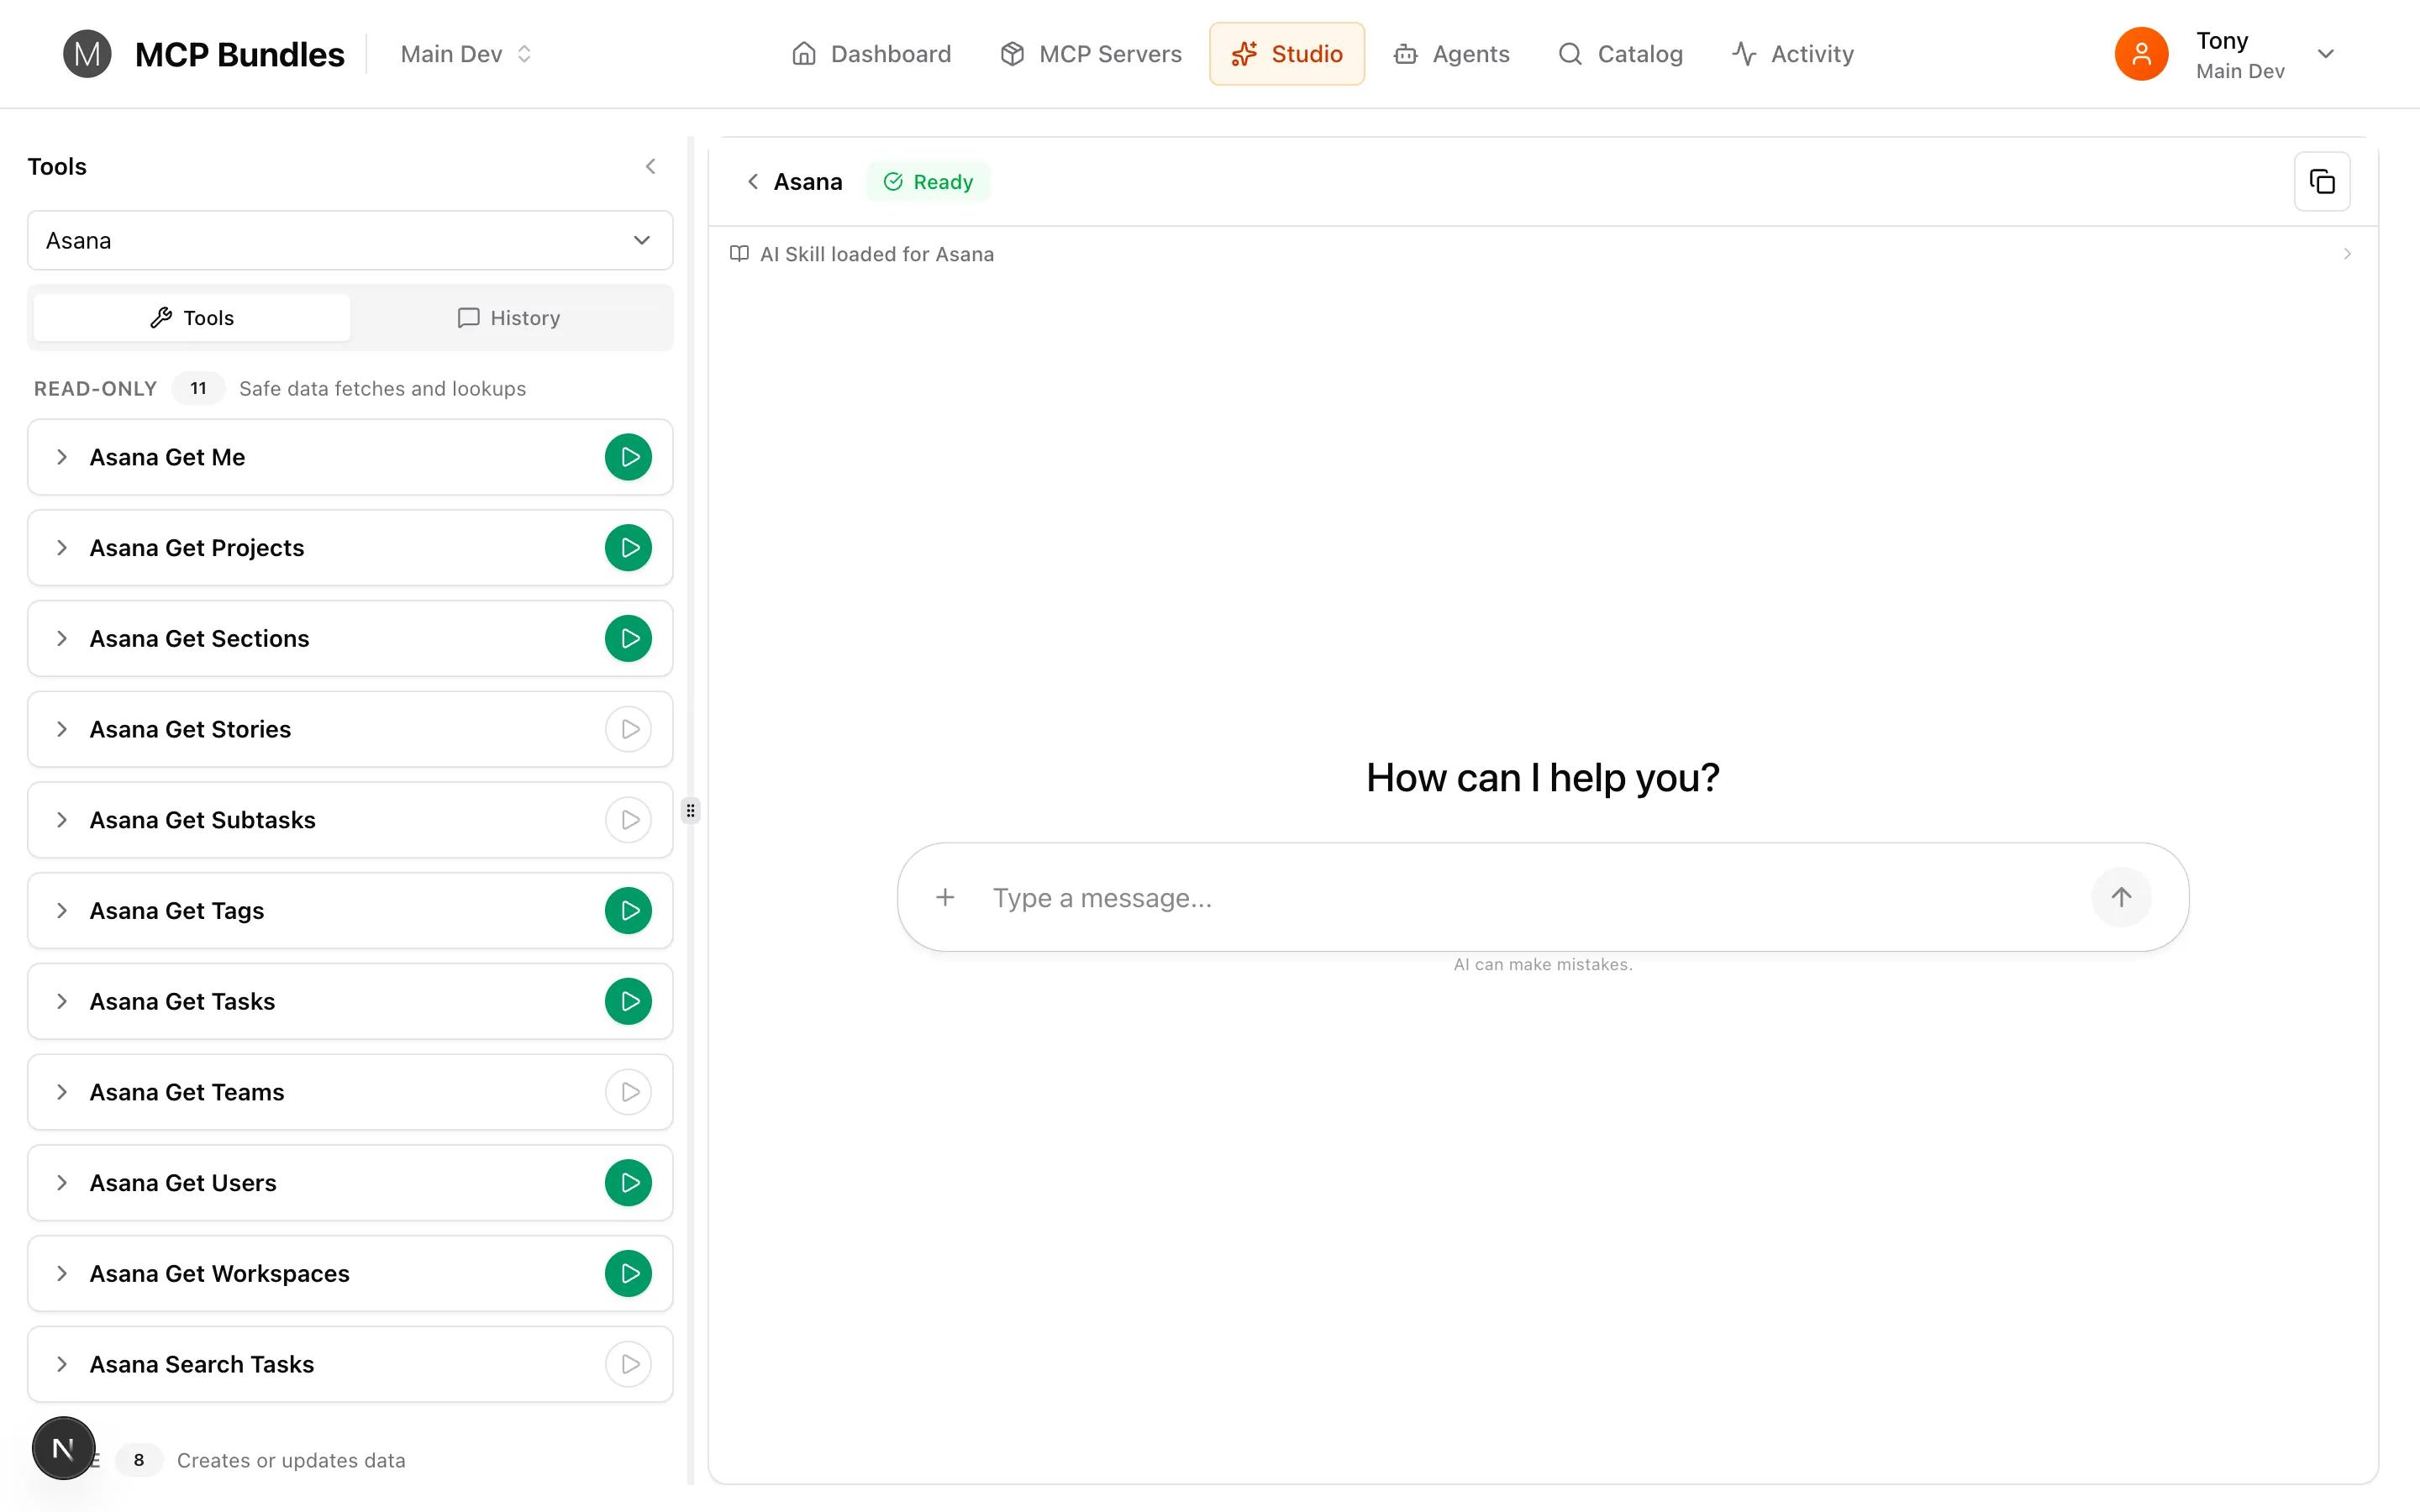
Task: Open the Activity page
Action: [1793, 54]
